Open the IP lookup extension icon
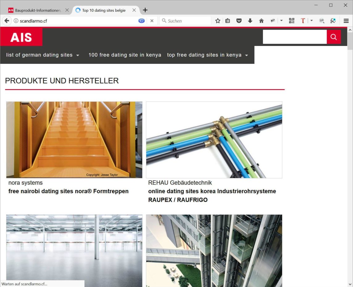The image size is (353, 287). 322,21
